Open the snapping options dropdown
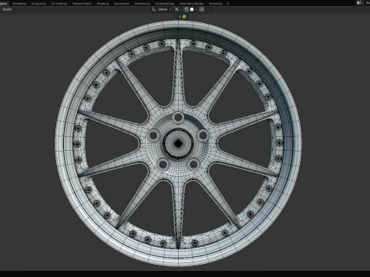The width and height of the screenshot is (370, 277). click(x=193, y=9)
